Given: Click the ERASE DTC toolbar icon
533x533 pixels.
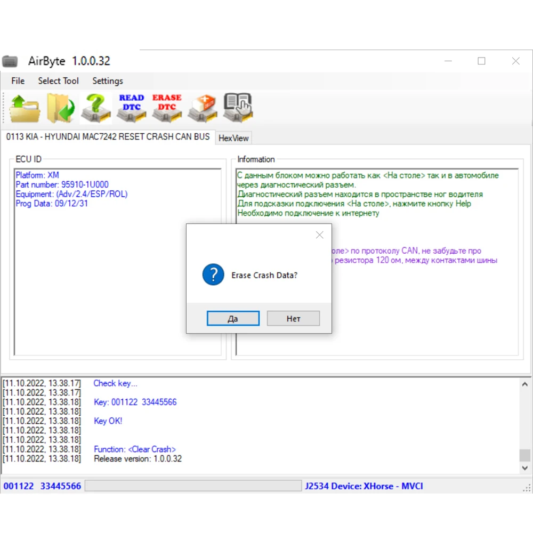Looking at the screenshot, I should coord(167,108).
